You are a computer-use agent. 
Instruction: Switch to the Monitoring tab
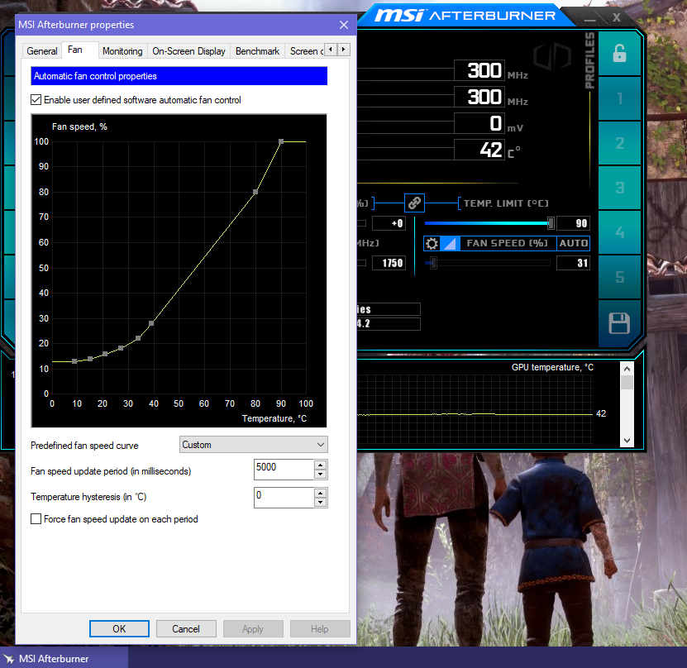(122, 51)
